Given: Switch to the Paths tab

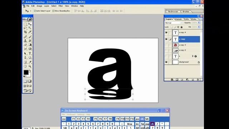Looking at the screenshot, I should [x=186, y=19].
